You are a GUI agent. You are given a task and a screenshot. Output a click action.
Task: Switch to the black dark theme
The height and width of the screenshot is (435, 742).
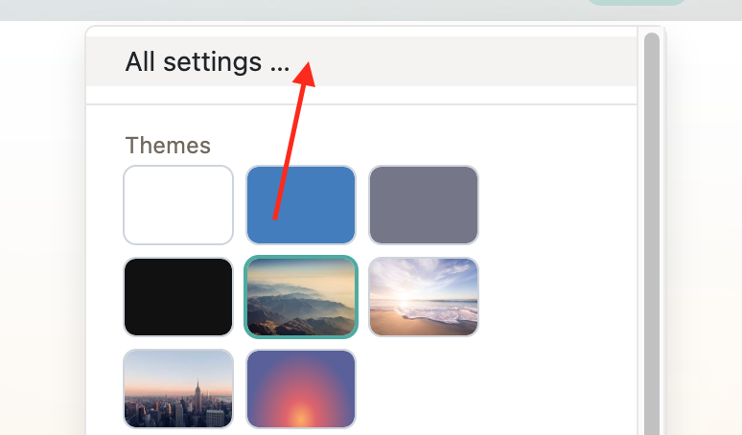178,297
